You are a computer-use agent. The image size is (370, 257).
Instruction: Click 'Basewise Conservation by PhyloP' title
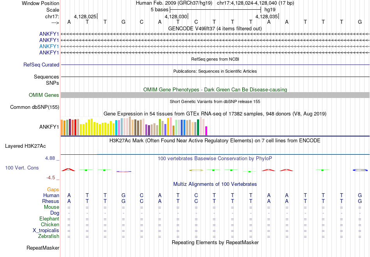point(215,159)
